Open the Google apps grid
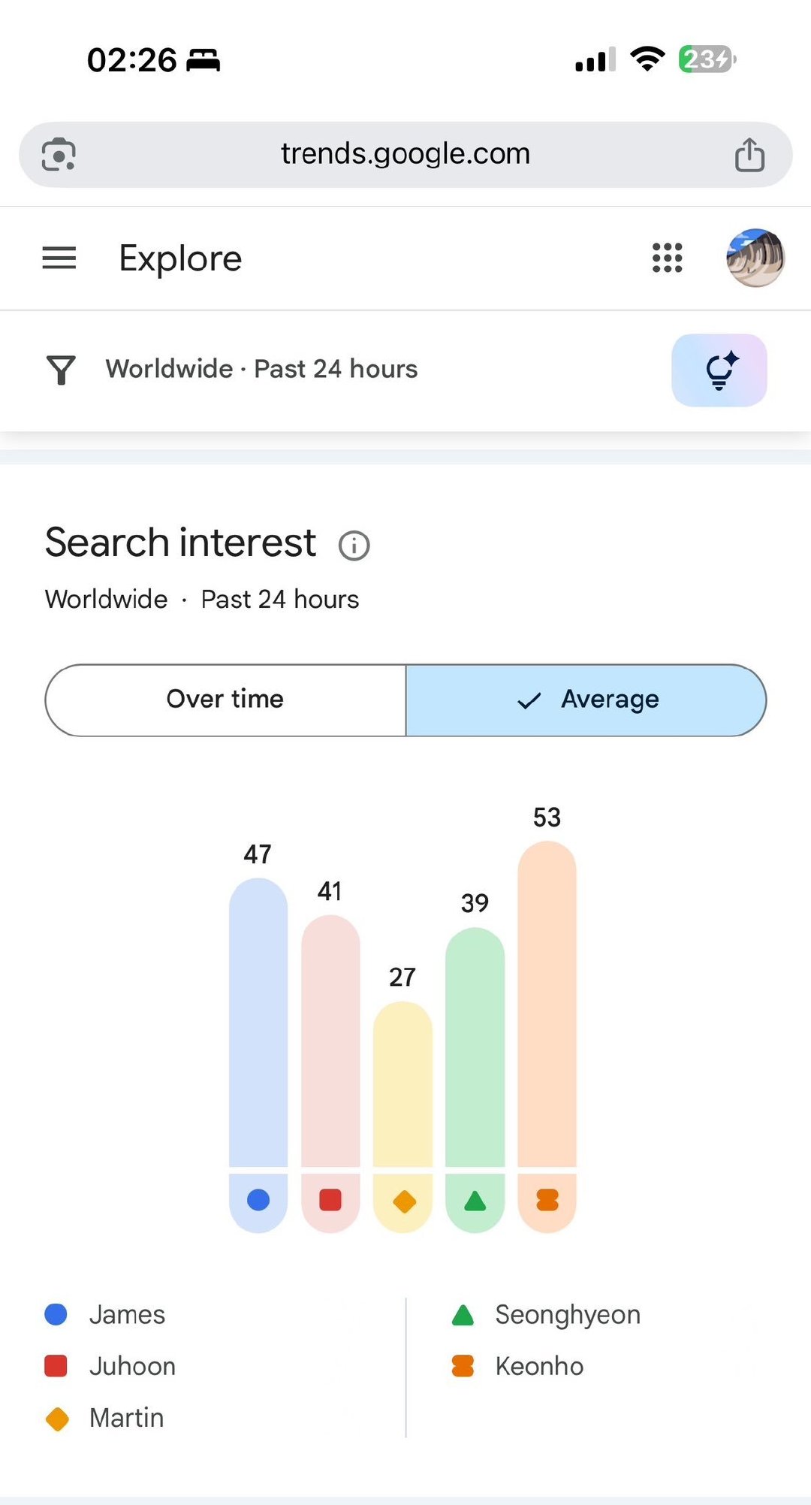811x1505 pixels. click(x=667, y=258)
